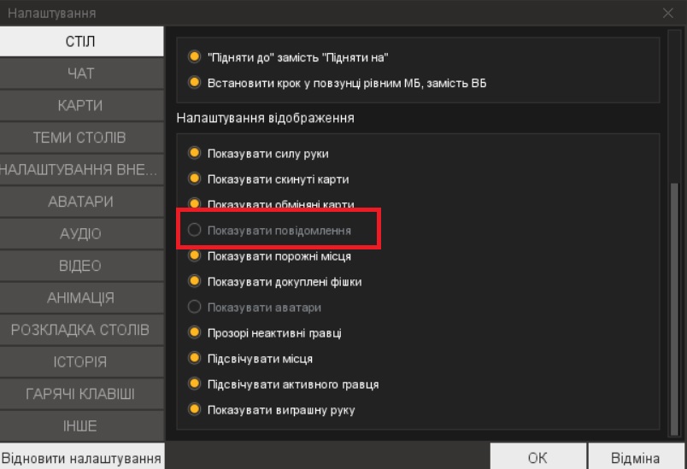Open the ТЕМИ СТОЛІВ tab

click(x=81, y=138)
